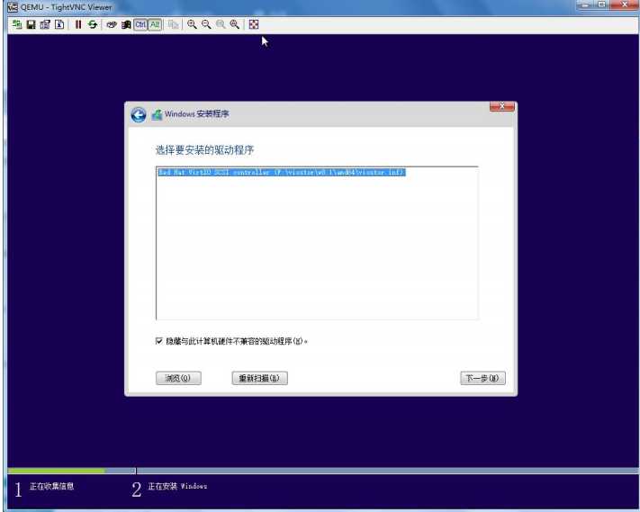
Task: Close the Windows 安装程序 dialog
Action: coord(502,106)
